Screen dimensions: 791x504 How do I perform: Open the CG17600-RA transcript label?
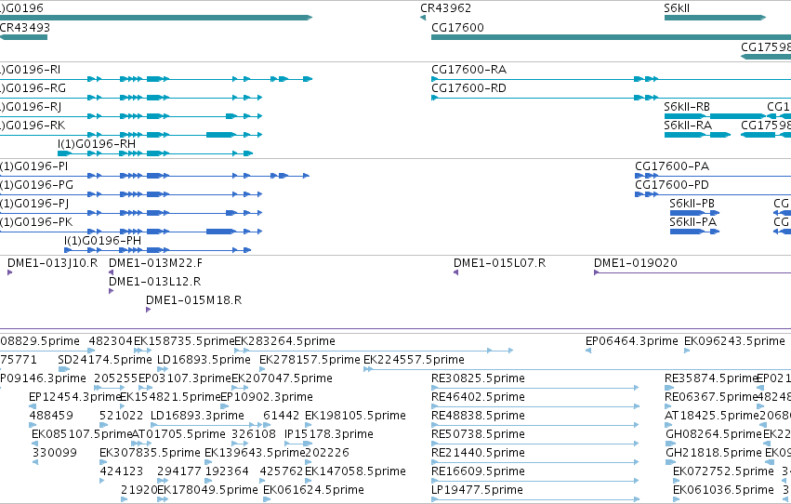[468, 70]
